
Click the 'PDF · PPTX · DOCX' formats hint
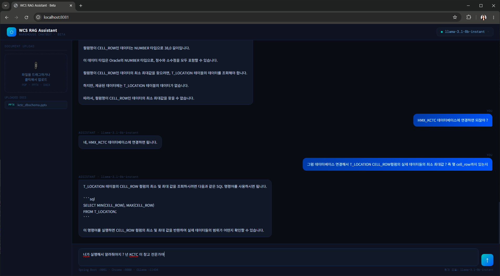[x=36, y=85]
